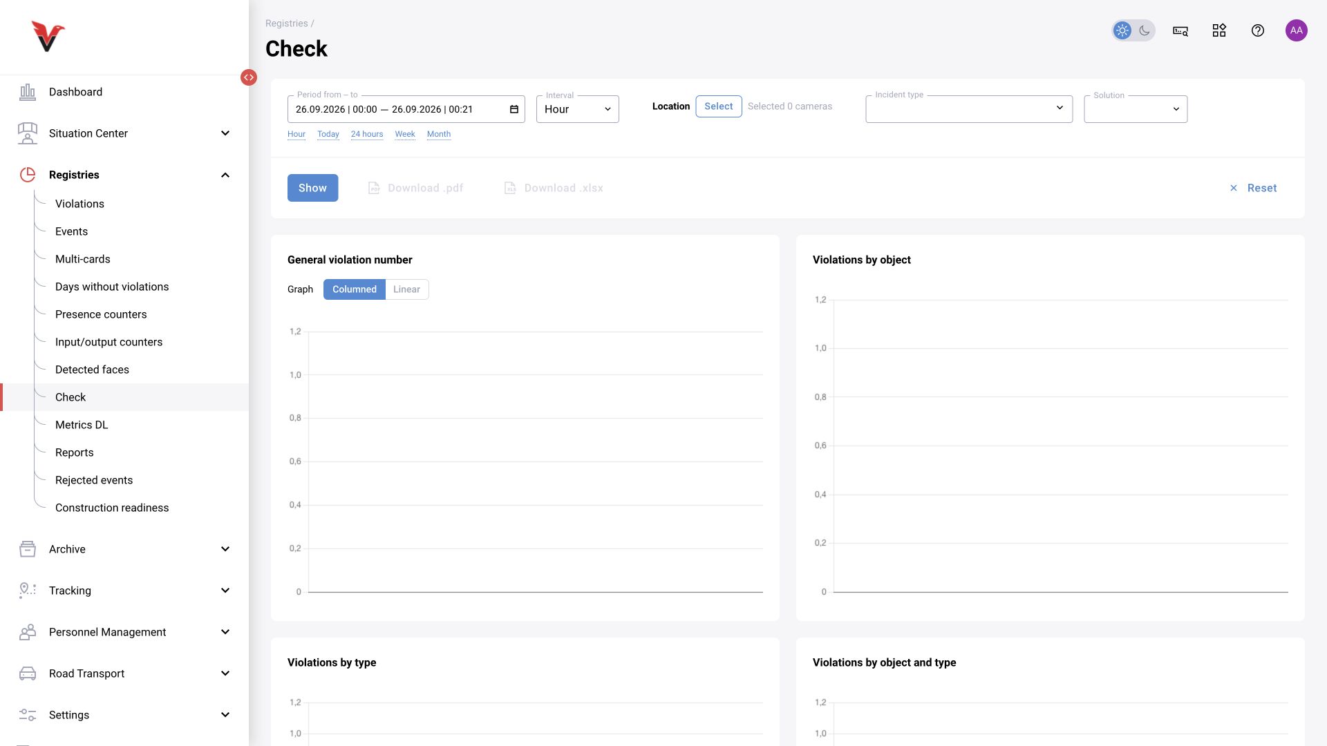Open the Solution dropdown
Viewport: 1327px width, 746px height.
pyautogui.click(x=1136, y=109)
